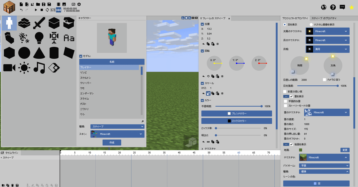Select the Cube shape icon

[9, 52]
